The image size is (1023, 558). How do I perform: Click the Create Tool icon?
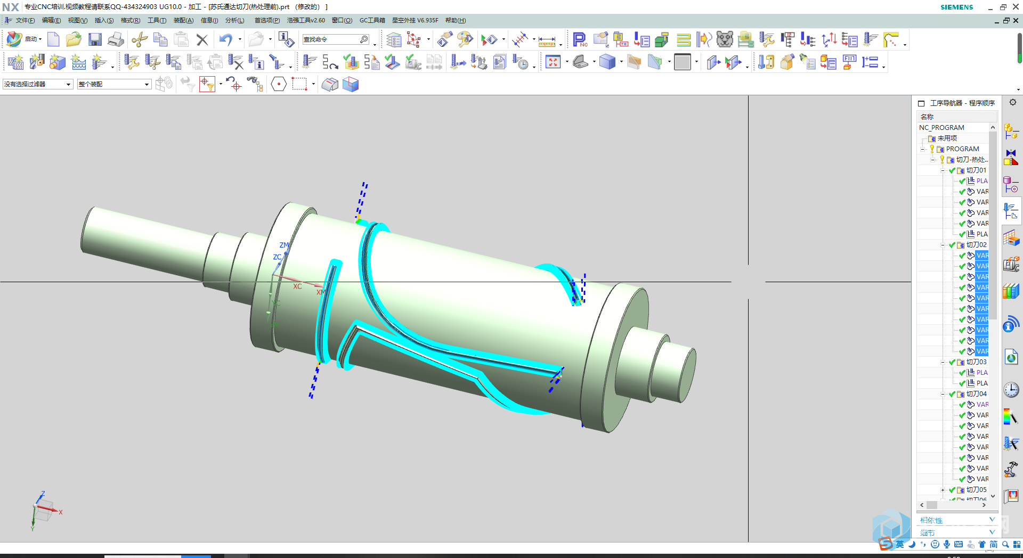point(37,62)
